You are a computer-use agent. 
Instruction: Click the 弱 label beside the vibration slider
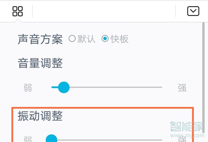tap(28, 139)
